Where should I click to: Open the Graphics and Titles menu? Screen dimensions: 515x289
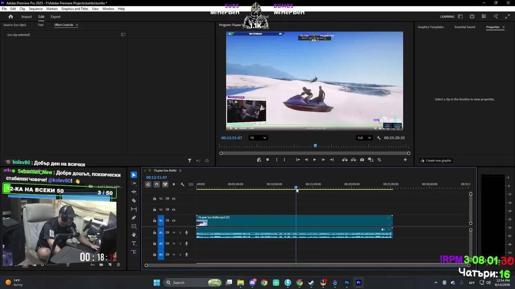(75, 9)
